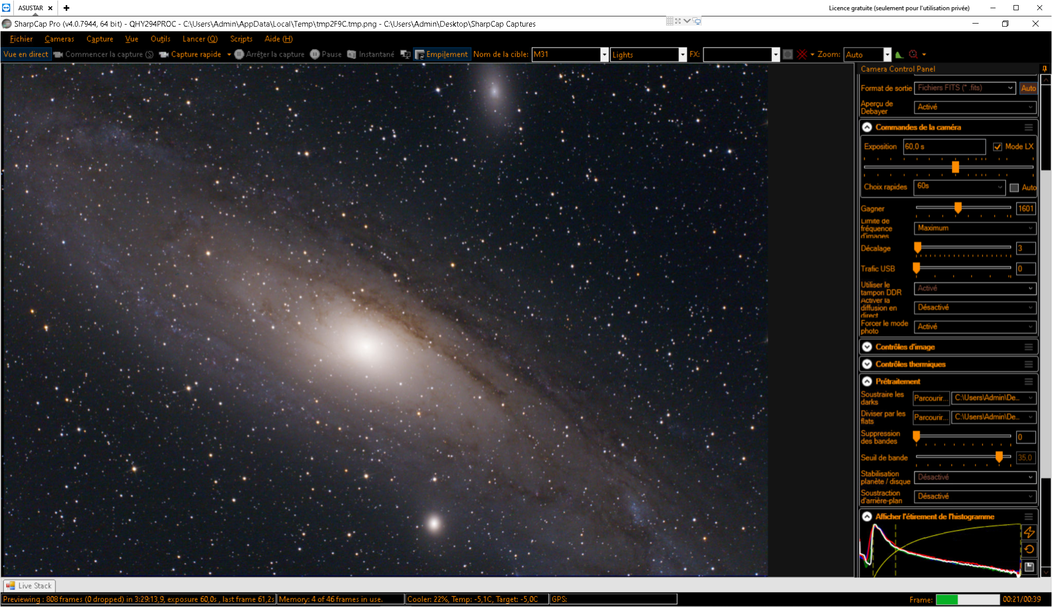The width and height of the screenshot is (1052, 607).
Task: Click the histogram auto-stretch lightning icon
Action: click(x=1029, y=532)
